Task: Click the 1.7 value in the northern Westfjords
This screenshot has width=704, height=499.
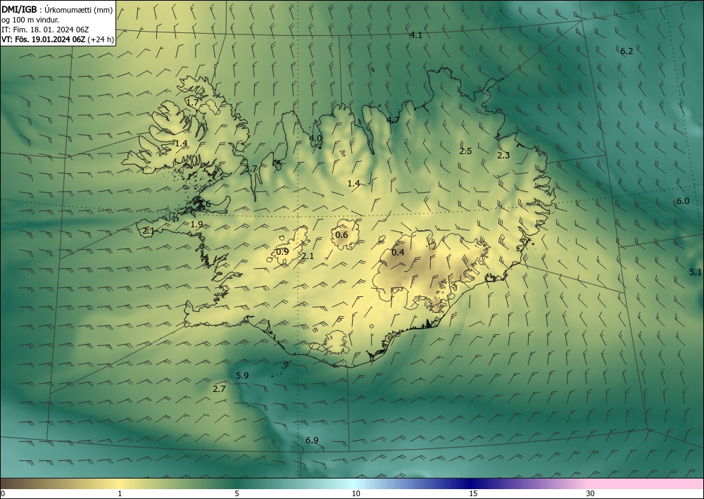Action: tap(192, 103)
